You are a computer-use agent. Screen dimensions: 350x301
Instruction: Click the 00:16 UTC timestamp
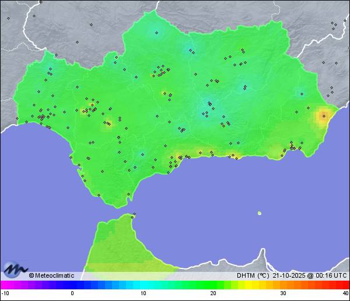330,276
